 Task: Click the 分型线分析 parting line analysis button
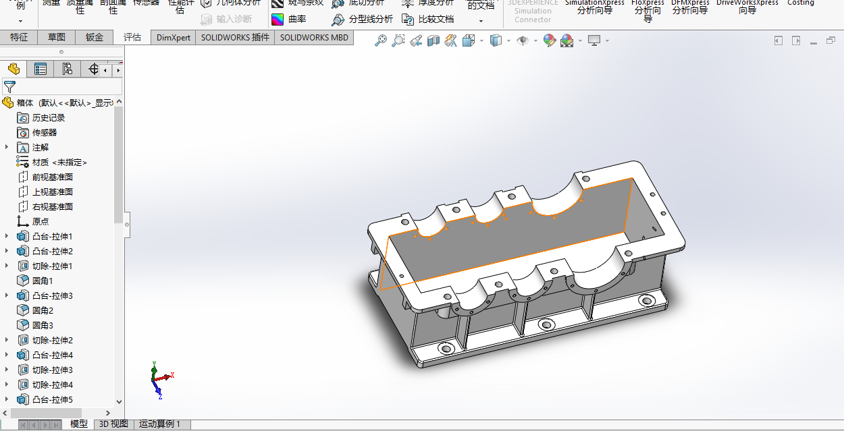[x=363, y=20]
